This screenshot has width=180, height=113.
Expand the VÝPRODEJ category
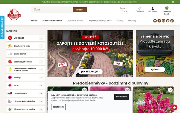coord(41,38)
